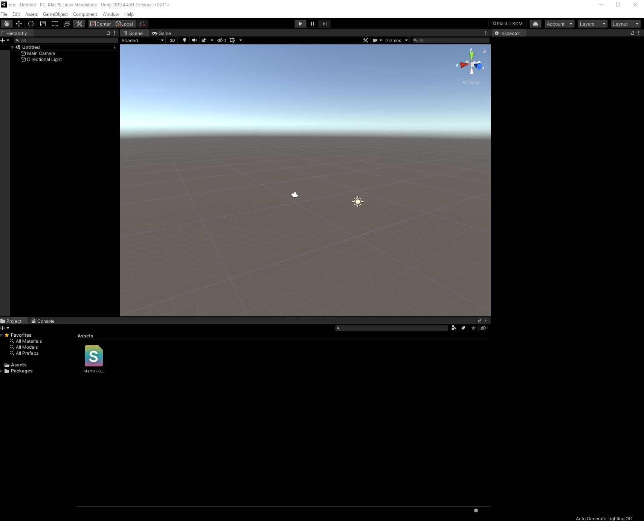Select the Hand tool in the toolbar
The height and width of the screenshot is (521, 644).
(6, 23)
